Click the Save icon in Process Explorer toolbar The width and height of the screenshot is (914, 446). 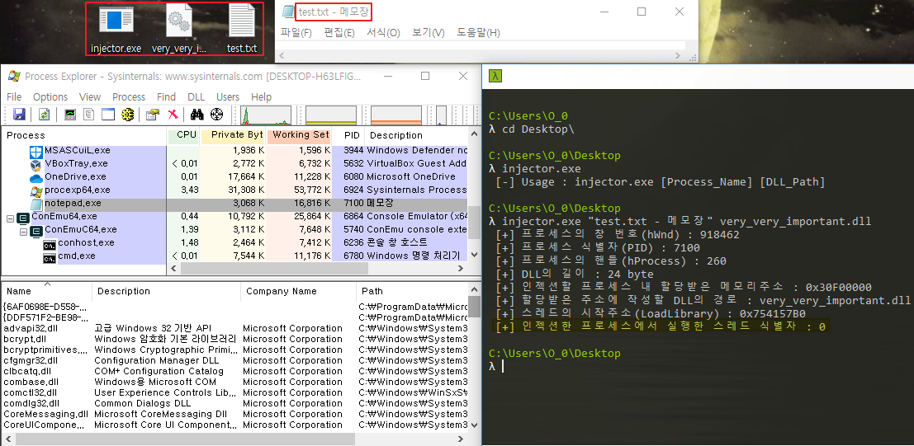click(x=19, y=114)
